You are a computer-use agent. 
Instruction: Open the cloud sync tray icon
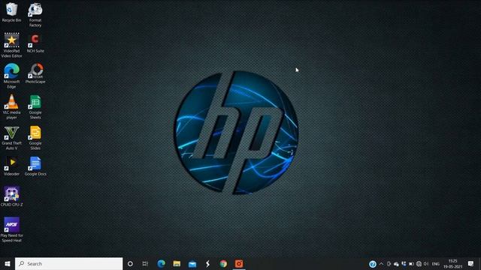[396, 264]
